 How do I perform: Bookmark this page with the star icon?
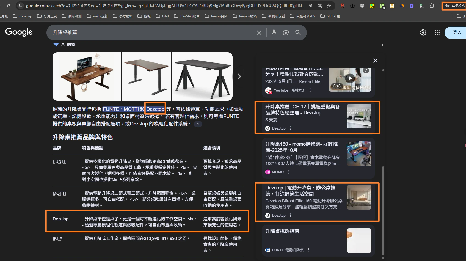click(329, 6)
